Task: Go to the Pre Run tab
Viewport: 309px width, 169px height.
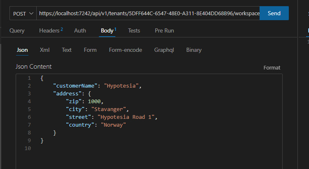Action: [164, 30]
